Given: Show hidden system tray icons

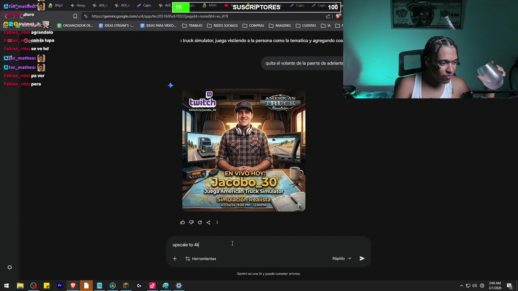Looking at the screenshot, I should tap(461, 286).
